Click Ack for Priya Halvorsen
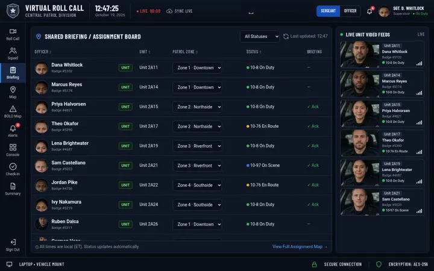434x271 pixels. 313,107
